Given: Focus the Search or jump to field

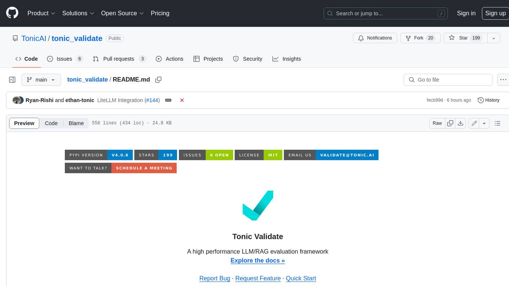Looking at the screenshot, I should [386, 13].
